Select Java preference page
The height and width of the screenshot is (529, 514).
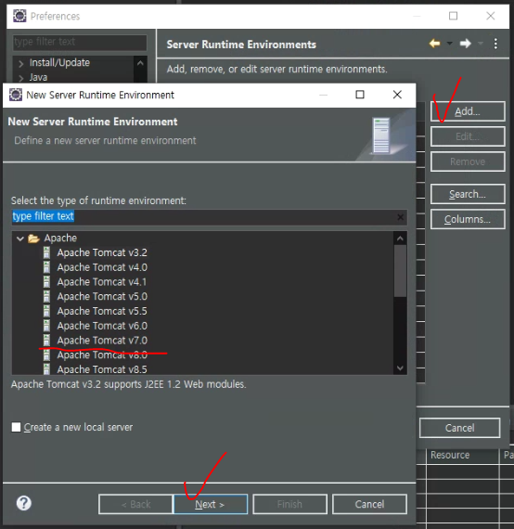[38, 78]
